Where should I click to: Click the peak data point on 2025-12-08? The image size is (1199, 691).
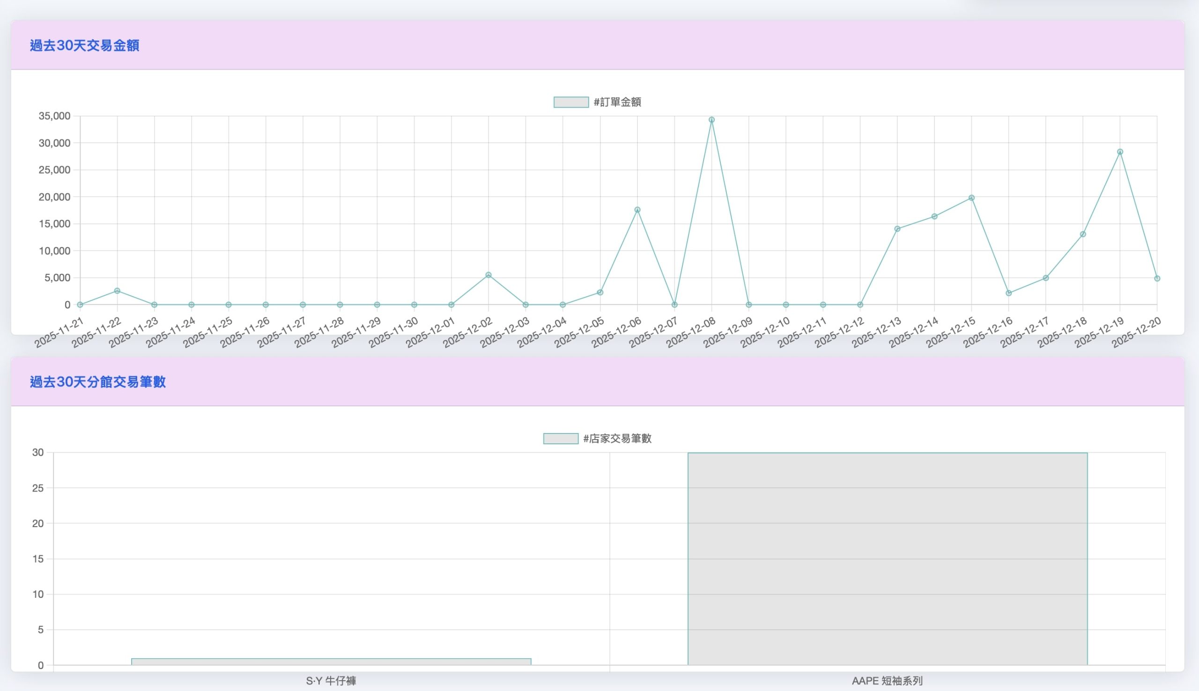coord(711,120)
